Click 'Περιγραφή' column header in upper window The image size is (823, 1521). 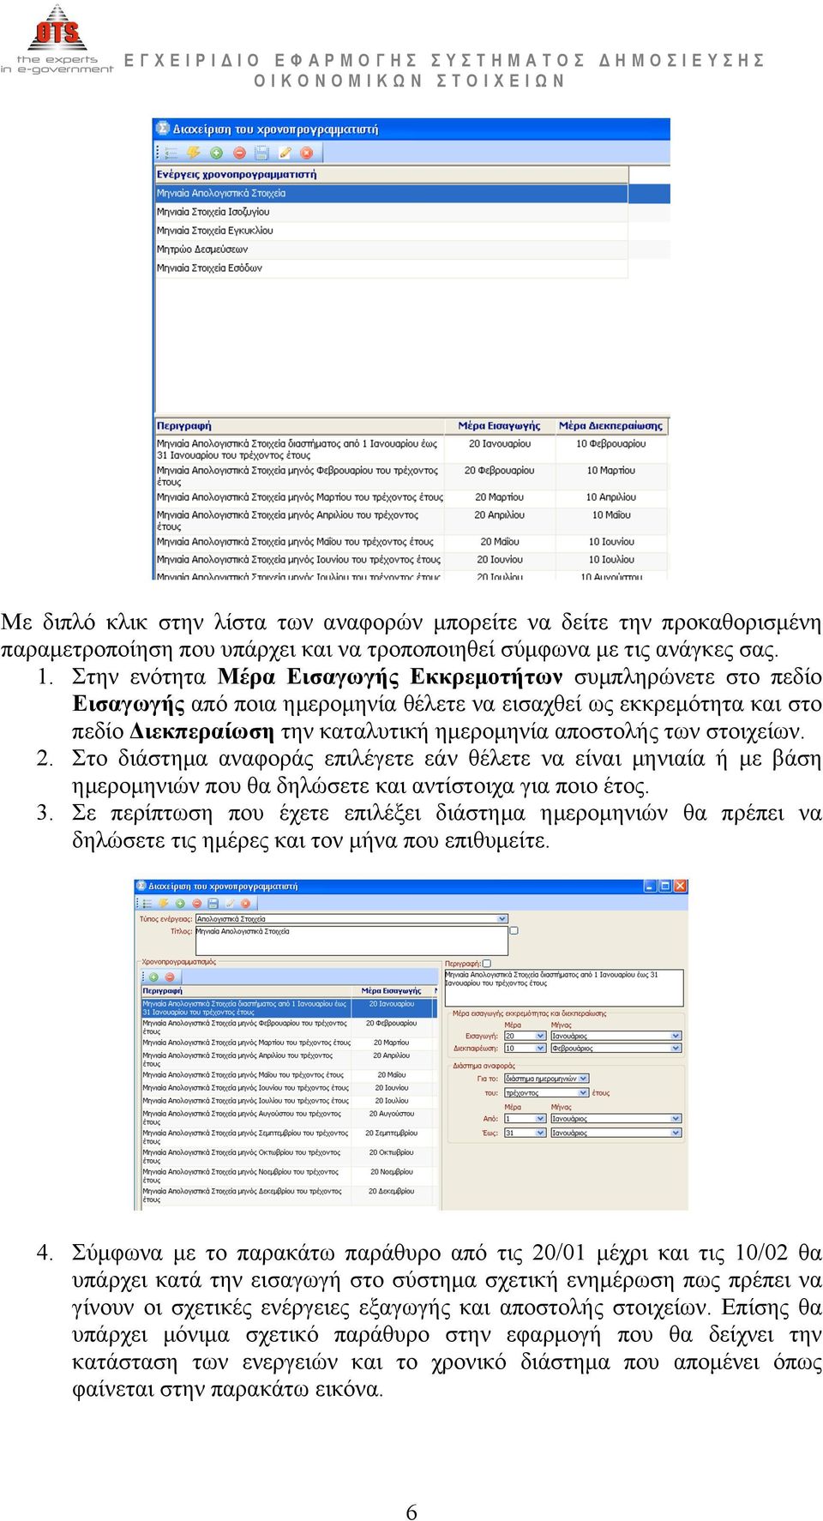click(x=299, y=425)
